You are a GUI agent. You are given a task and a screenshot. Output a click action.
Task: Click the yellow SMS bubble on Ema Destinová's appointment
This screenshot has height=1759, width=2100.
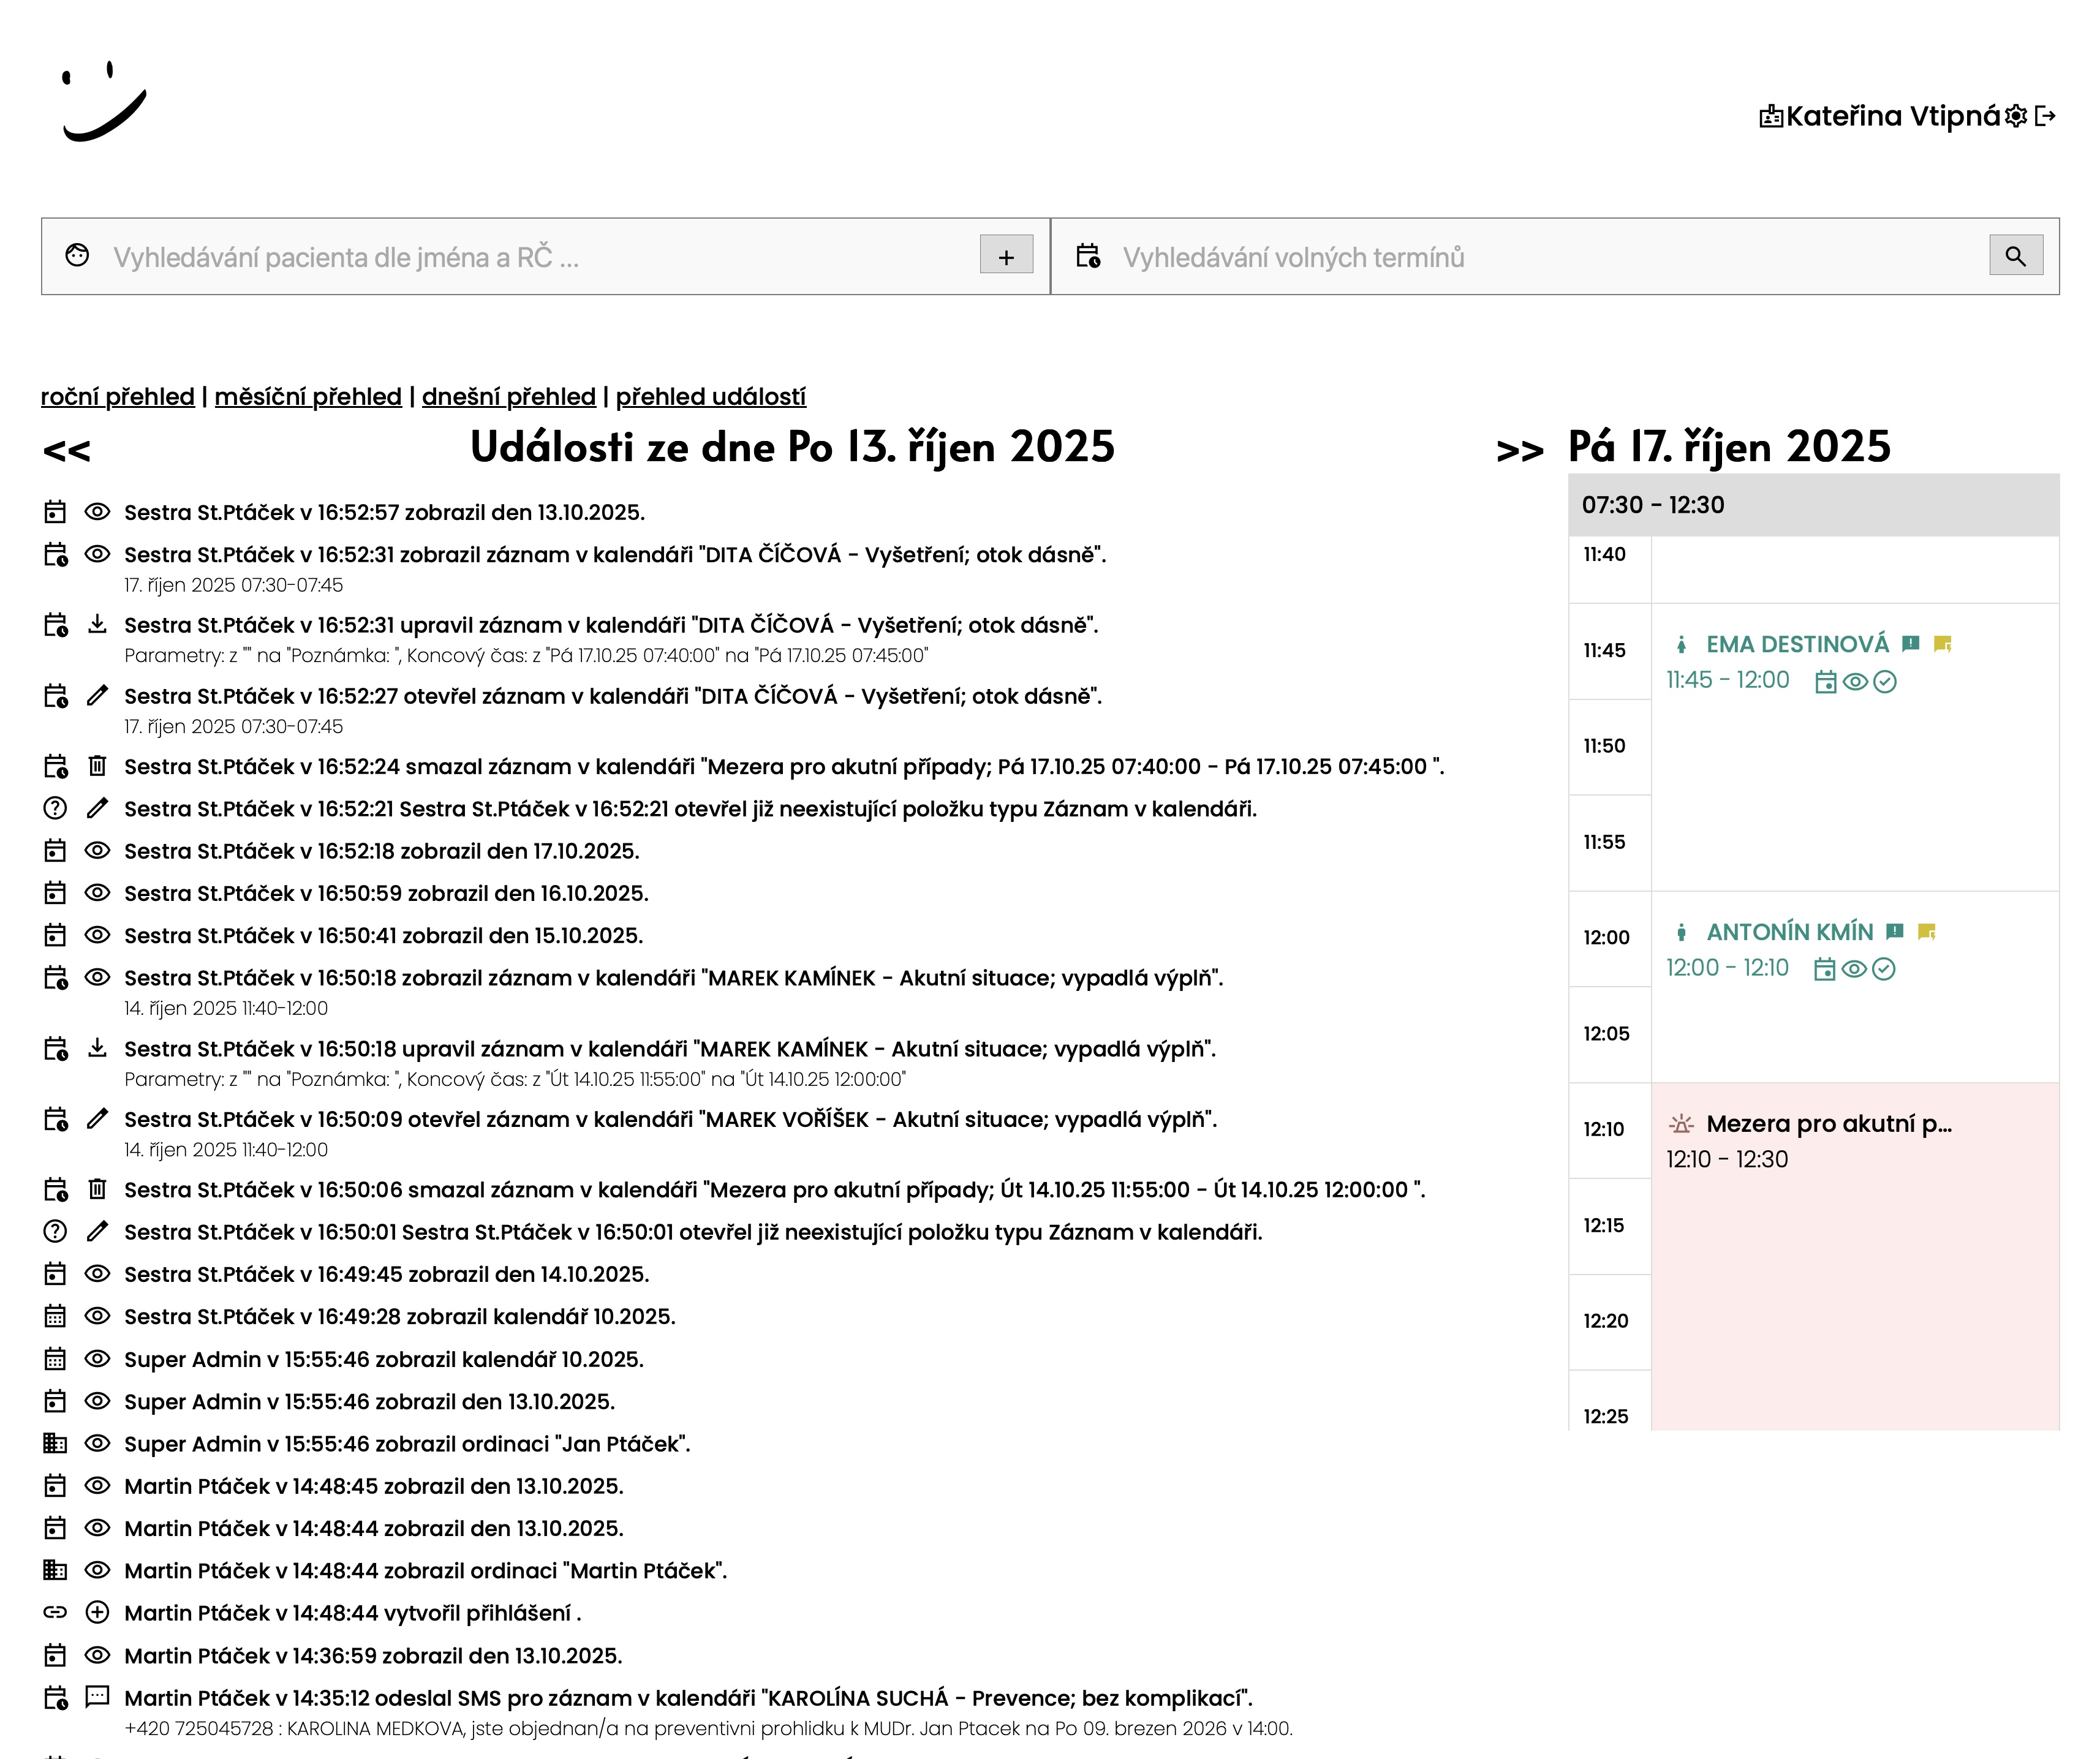pyautogui.click(x=1943, y=644)
